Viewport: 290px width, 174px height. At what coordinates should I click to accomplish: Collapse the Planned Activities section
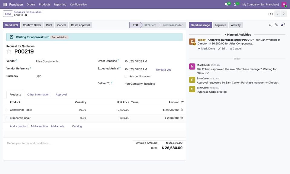[x=237, y=34]
